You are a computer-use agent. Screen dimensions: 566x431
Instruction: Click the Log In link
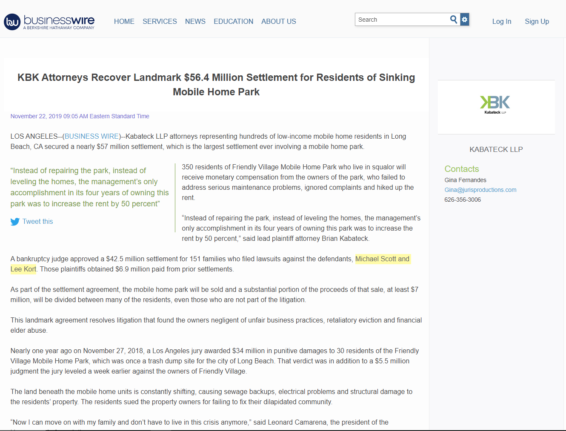[502, 21]
